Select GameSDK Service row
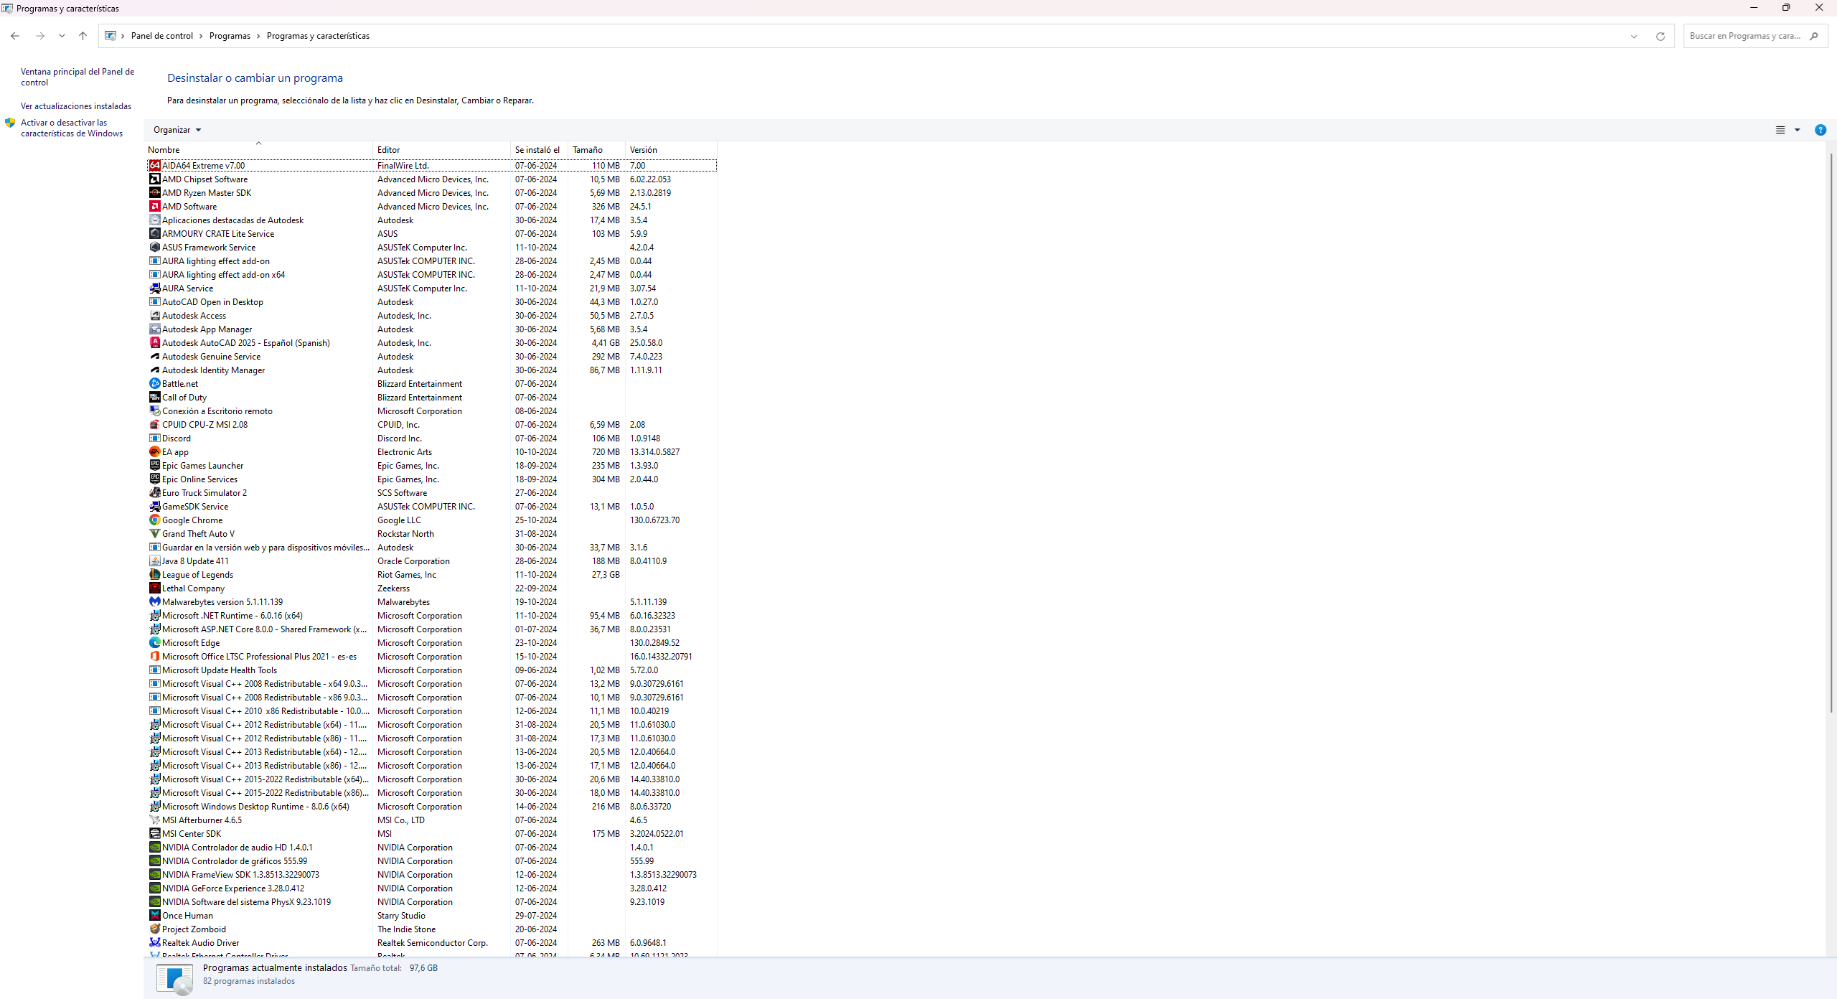Viewport: 1837px width, 999px height. click(x=431, y=507)
